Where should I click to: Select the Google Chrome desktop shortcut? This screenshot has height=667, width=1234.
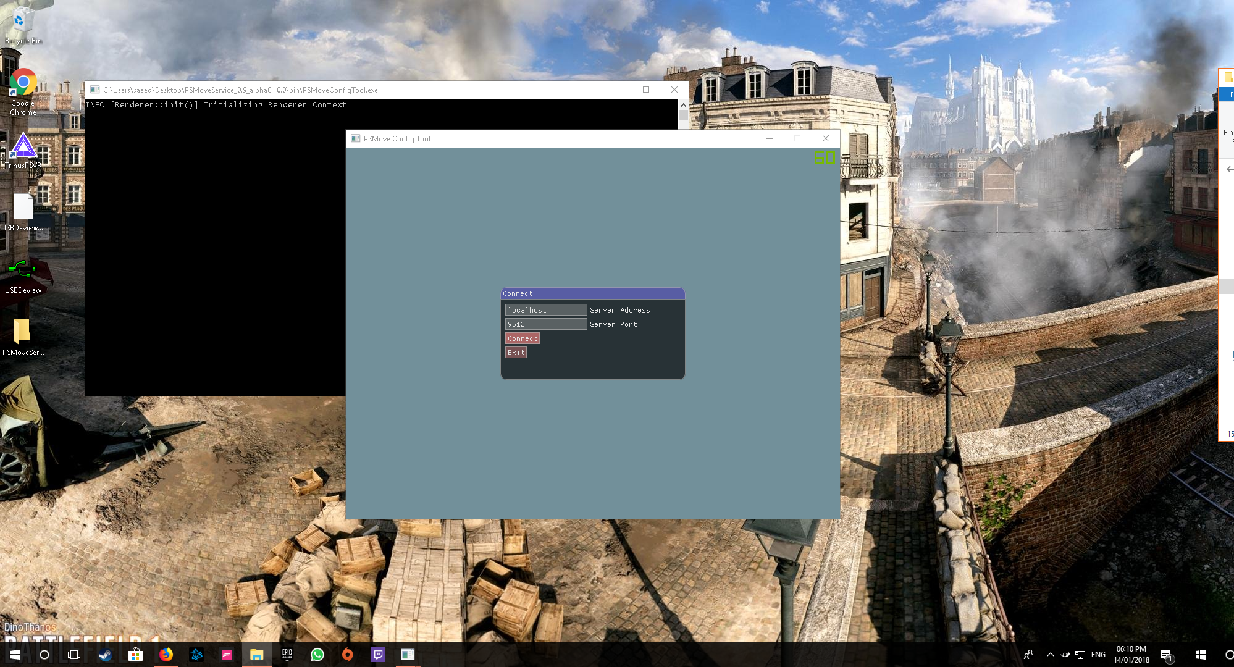pyautogui.click(x=23, y=91)
